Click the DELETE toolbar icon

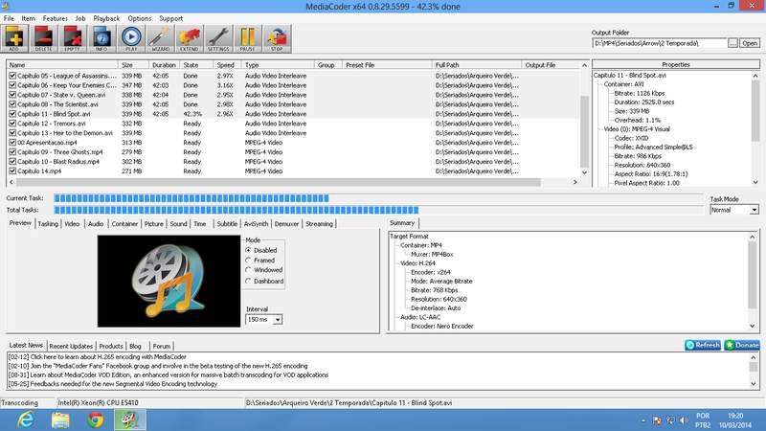[x=43, y=38]
